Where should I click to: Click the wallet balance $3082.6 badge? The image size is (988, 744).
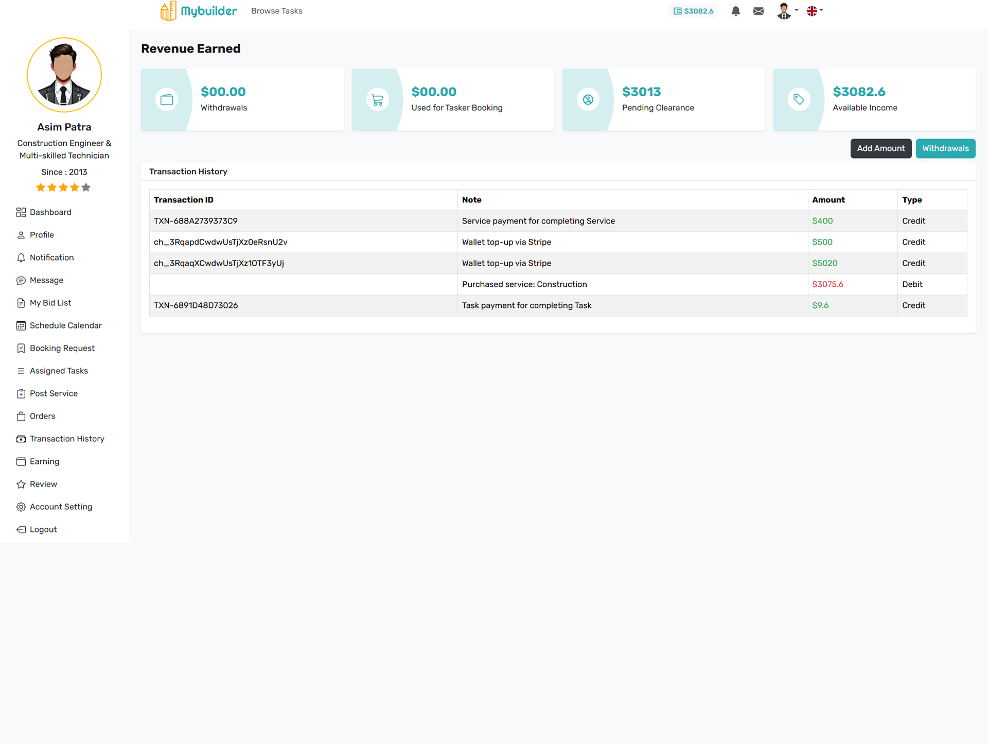tap(693, 11)
